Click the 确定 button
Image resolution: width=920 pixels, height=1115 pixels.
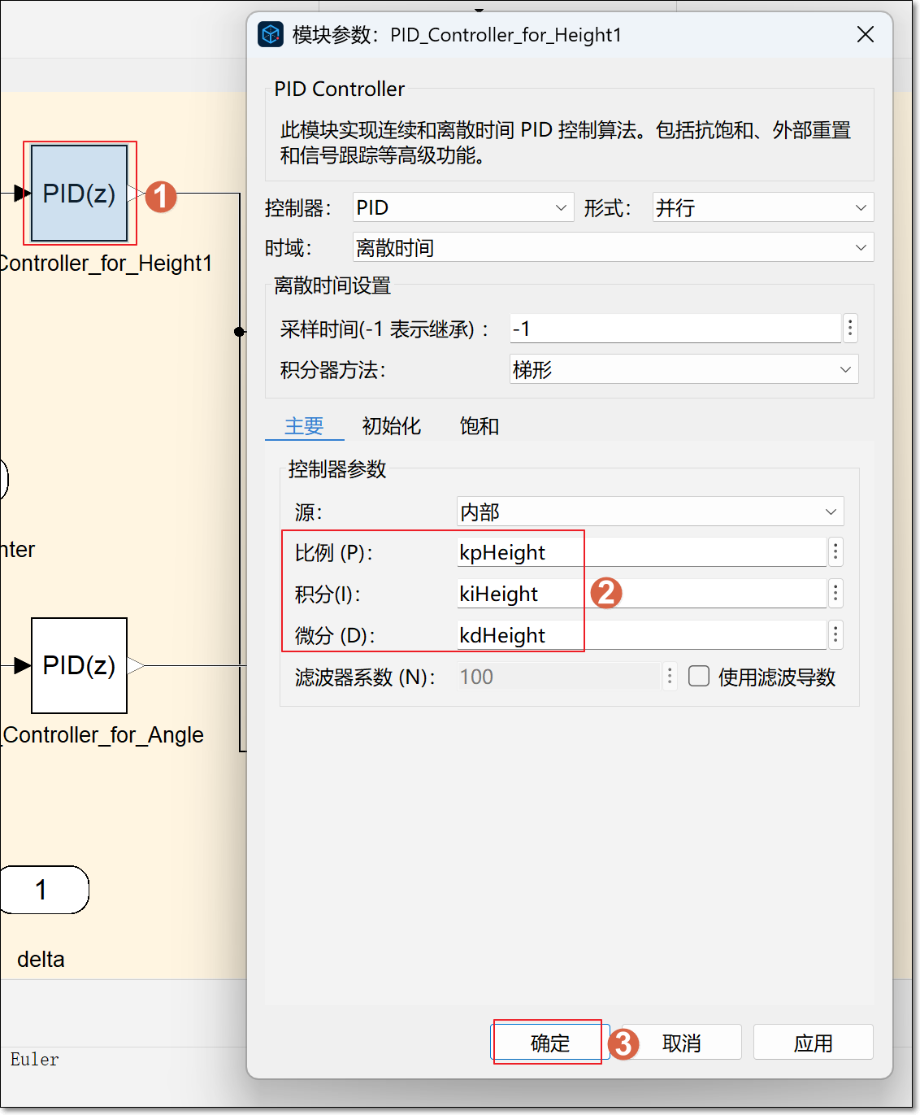coord(550,1043)
